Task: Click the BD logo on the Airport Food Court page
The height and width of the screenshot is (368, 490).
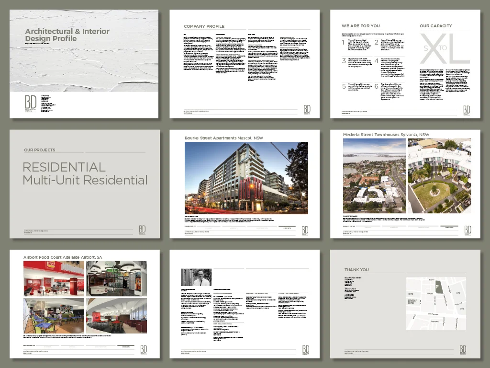Action: [144, 349]
